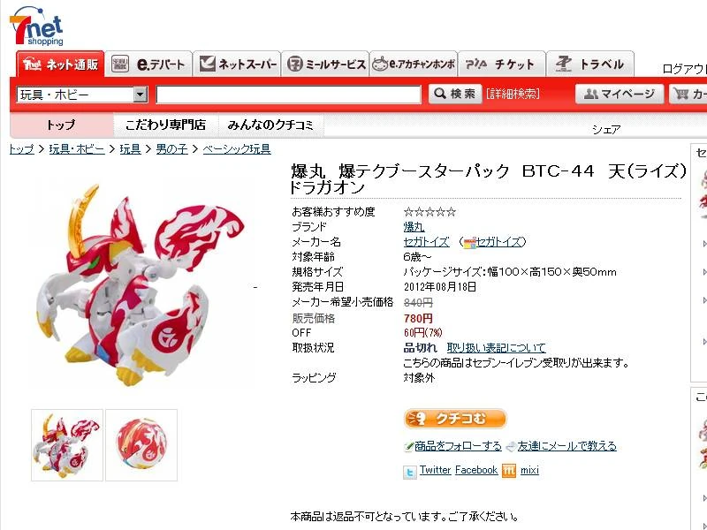Click the 7net shopping logo
Screen dimensions: 707x530
(36, 26)
